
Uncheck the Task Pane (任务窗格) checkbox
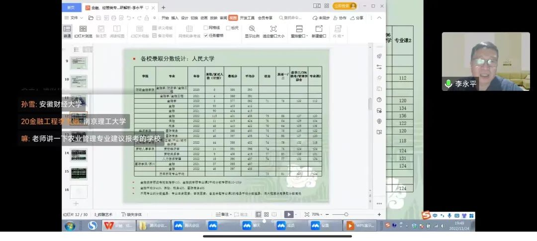(x=206, y=35)
